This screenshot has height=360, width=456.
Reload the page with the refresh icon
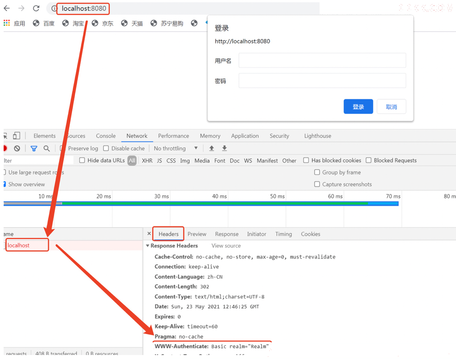click(x=36, y=8)
